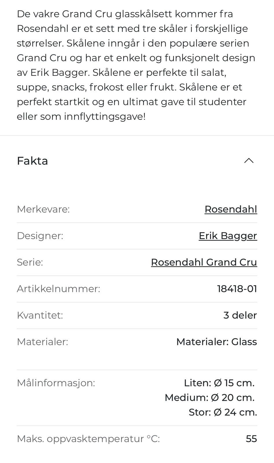Click the article number 18418-01
274x463 pixels.
point(237,289)
